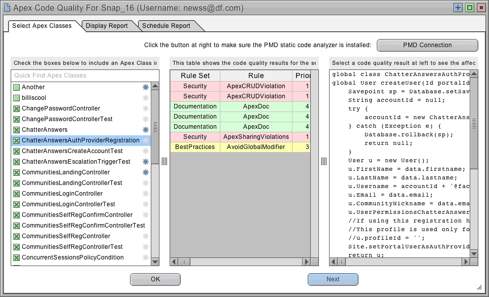Select the AvoidGlobalModifier rule cell
This screenshot has width=489, height=297.
256,147
